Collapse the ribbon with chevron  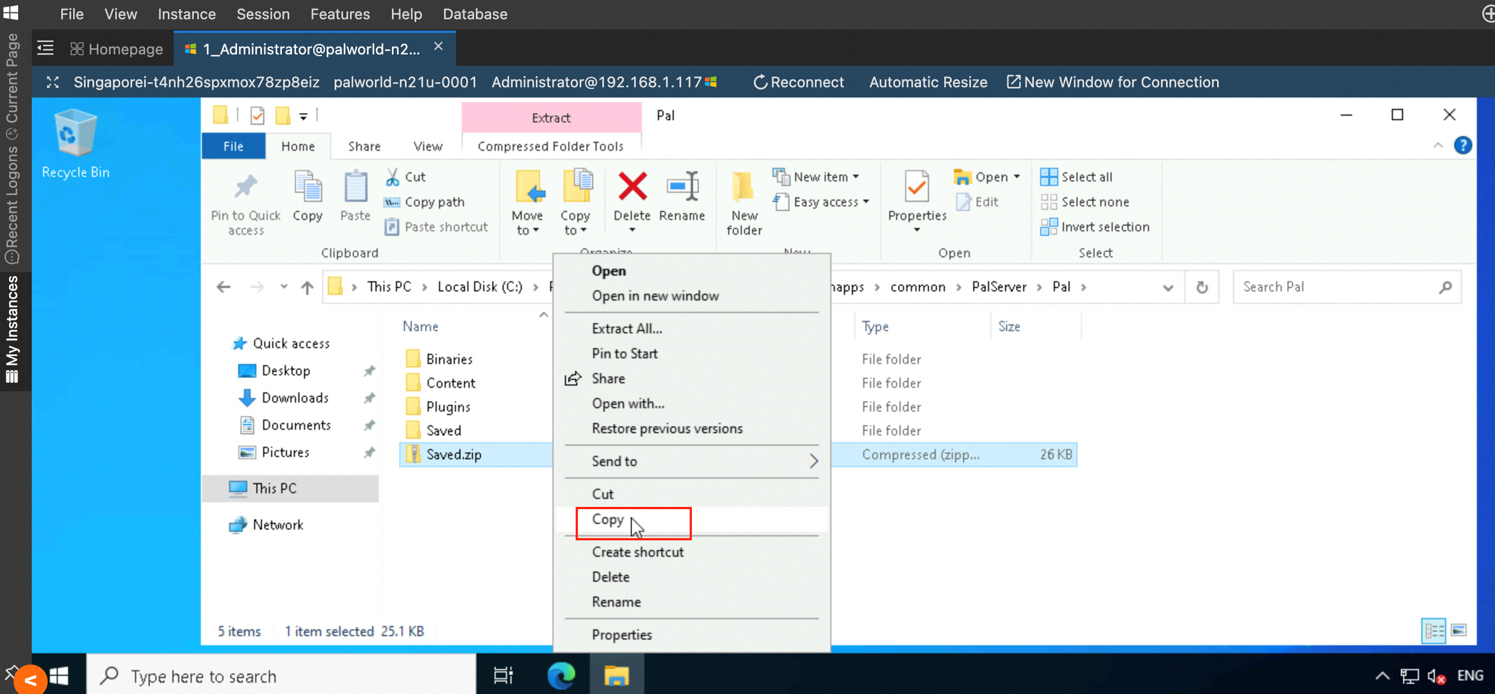(1438, 145)
